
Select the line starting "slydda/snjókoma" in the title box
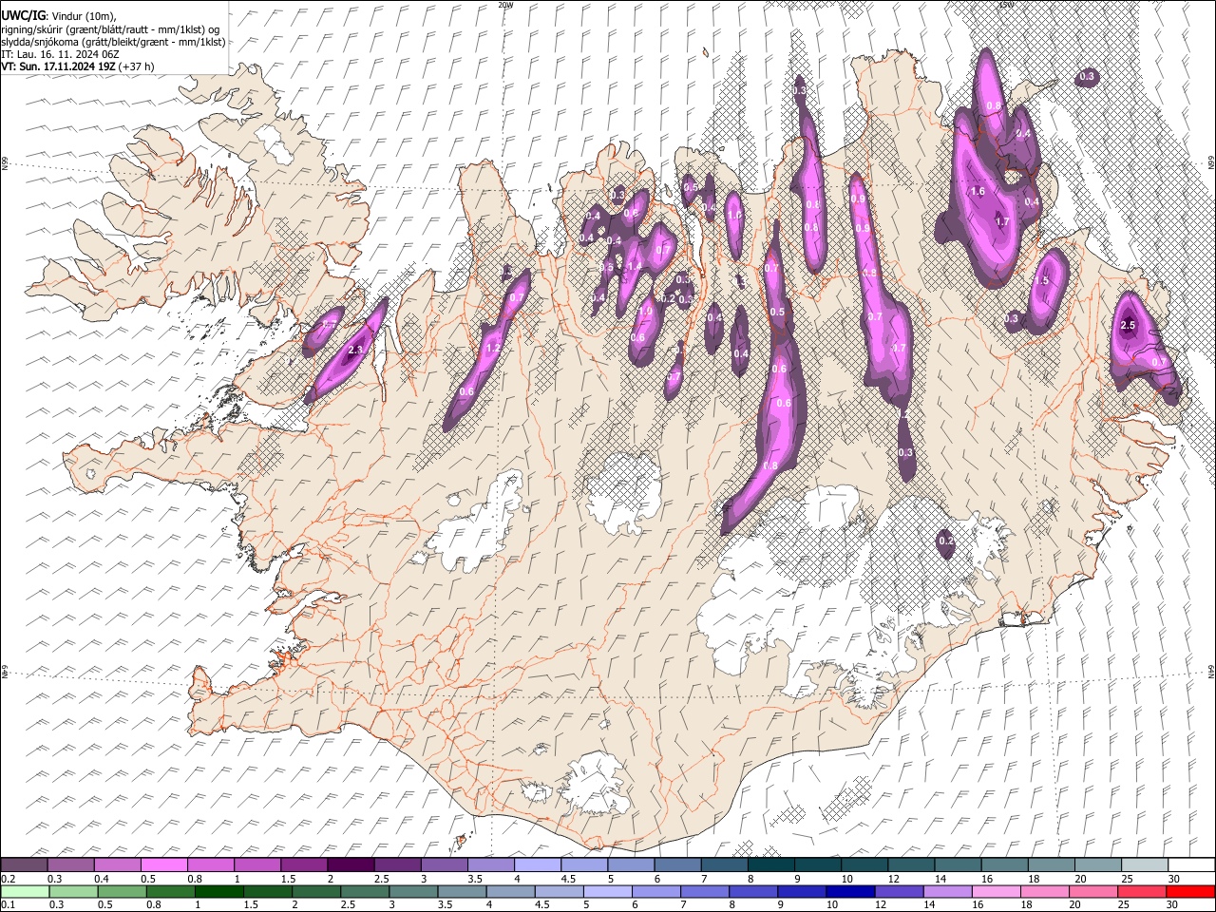click(x=113, y=41)
